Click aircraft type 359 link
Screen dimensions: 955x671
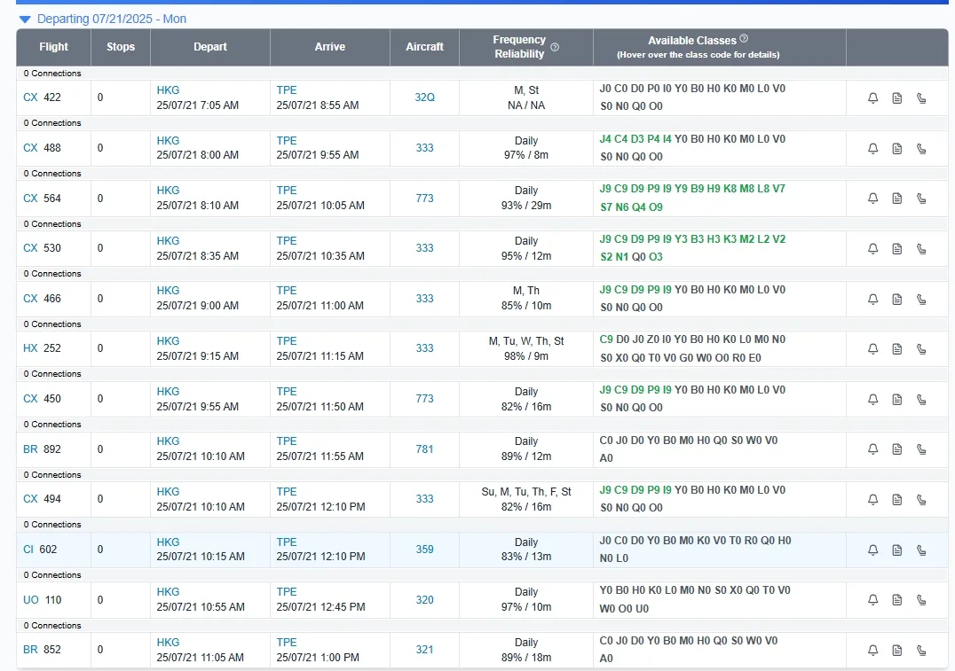[424, 550]
